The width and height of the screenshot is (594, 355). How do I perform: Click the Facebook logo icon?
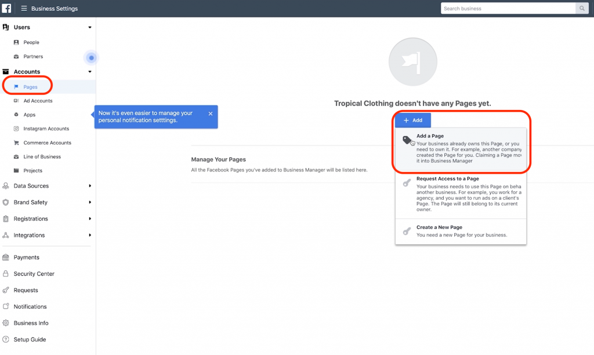[x=6, y=8]
